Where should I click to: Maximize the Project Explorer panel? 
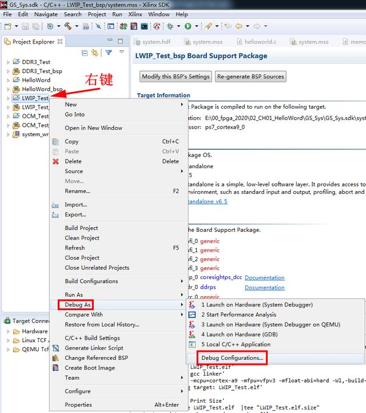click(x=120, y=41)
